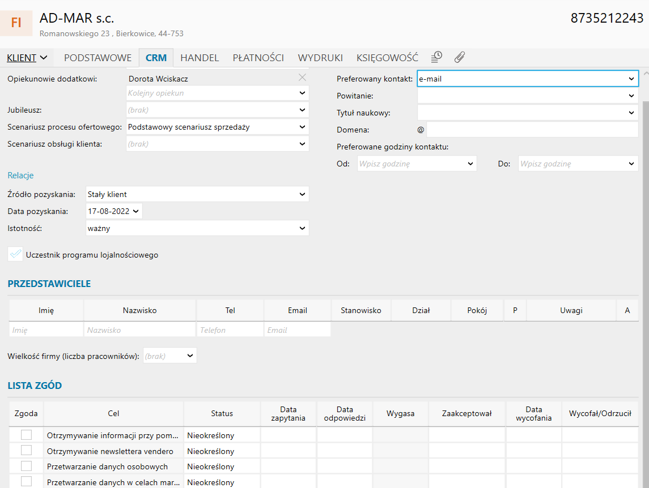Open the KLIENT menu

click(x=27, y=58)
